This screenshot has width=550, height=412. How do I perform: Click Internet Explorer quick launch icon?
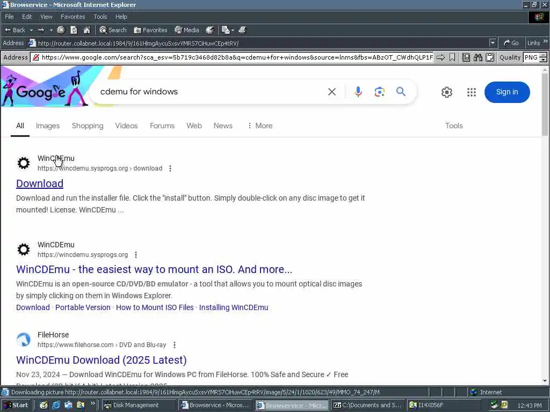coord(56,405)
